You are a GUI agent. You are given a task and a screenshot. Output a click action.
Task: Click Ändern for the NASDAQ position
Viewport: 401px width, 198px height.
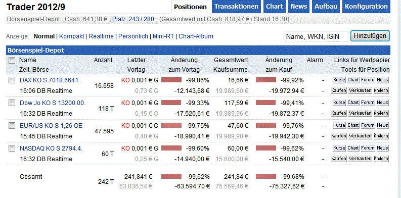coord(381,159)
